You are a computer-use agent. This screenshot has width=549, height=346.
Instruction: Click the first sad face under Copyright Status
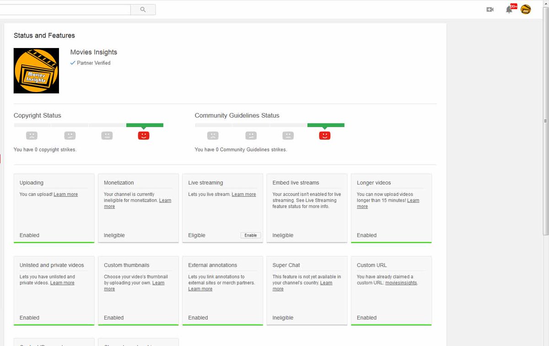tap(32, 135)
